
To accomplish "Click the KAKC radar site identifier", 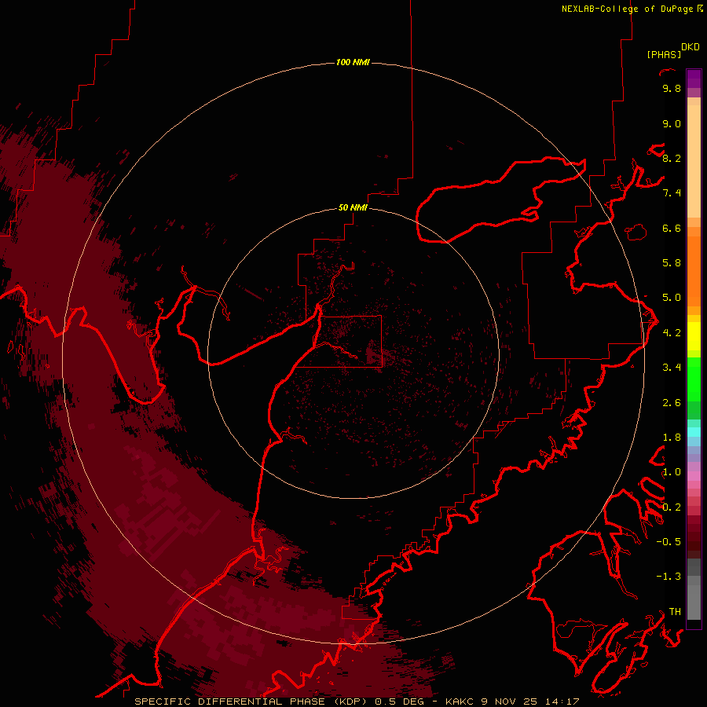I will [x=460, y=702].
